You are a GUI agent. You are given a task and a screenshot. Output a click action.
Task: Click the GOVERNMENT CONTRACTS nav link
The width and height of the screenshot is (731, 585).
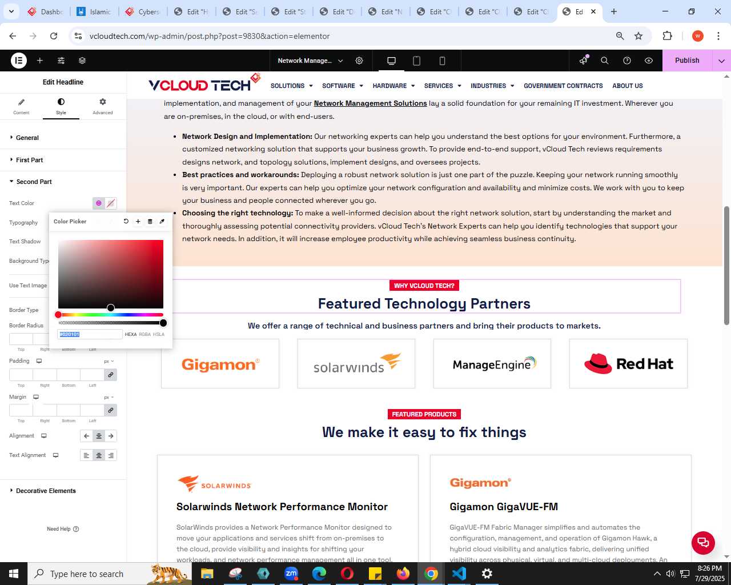coord(563,86)
